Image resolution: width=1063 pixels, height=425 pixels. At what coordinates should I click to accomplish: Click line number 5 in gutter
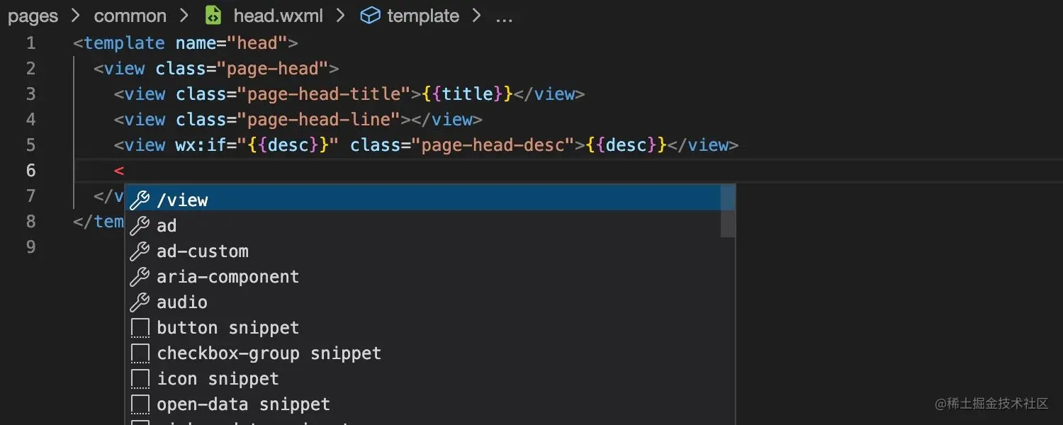[x=30, y=145]
